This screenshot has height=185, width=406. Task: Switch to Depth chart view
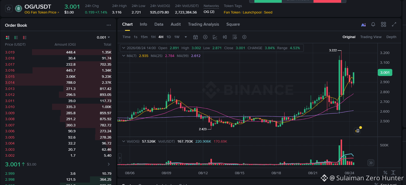pos(391,37)
